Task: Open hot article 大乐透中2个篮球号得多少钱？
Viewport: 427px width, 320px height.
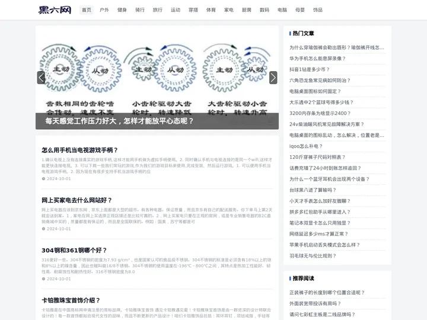Action: pyautogui.click(x=321, y=103)
